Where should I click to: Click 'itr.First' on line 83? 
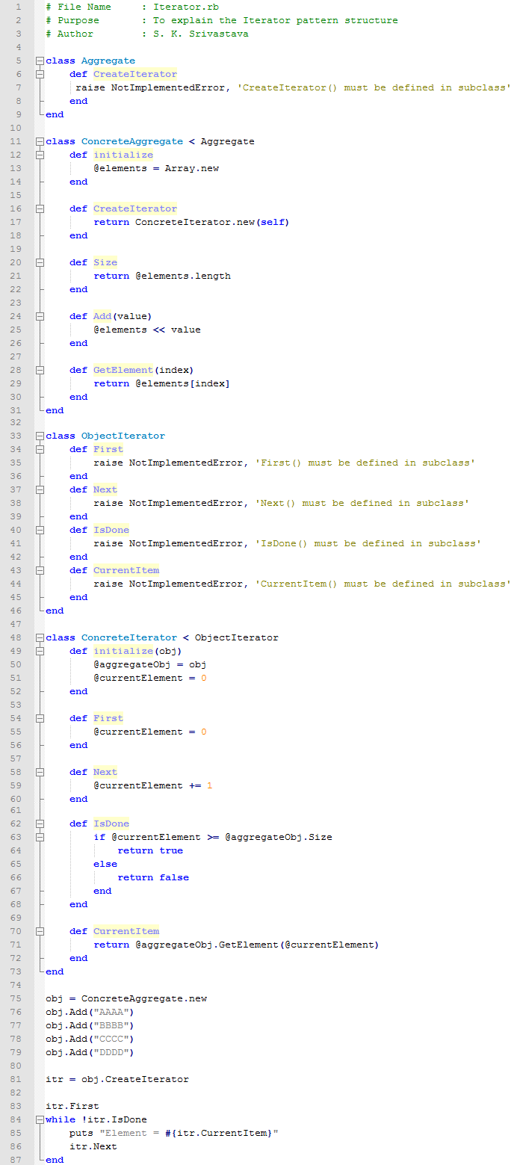click(72, 1106)
